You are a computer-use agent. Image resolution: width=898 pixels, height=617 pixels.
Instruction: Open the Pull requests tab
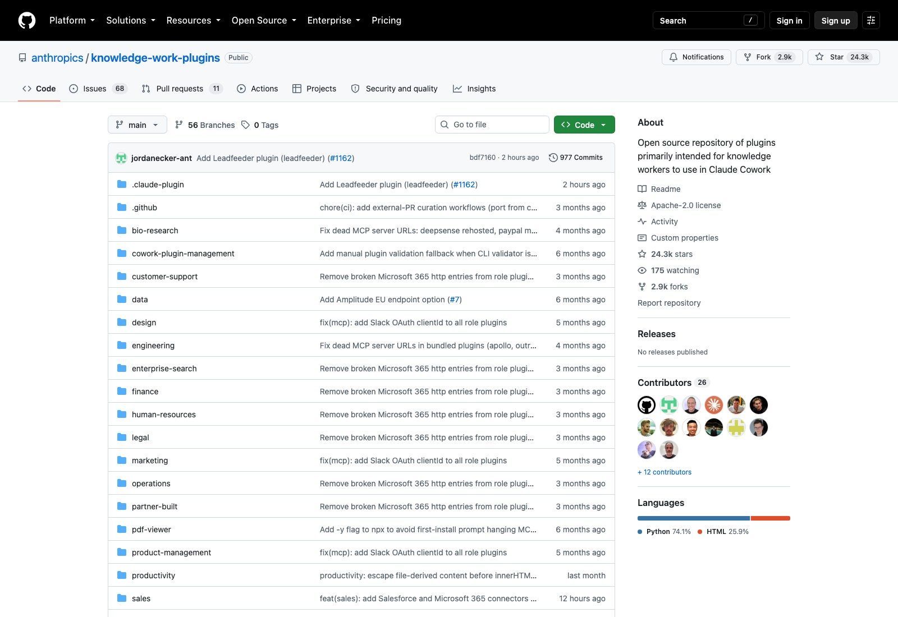click(182, 89)
